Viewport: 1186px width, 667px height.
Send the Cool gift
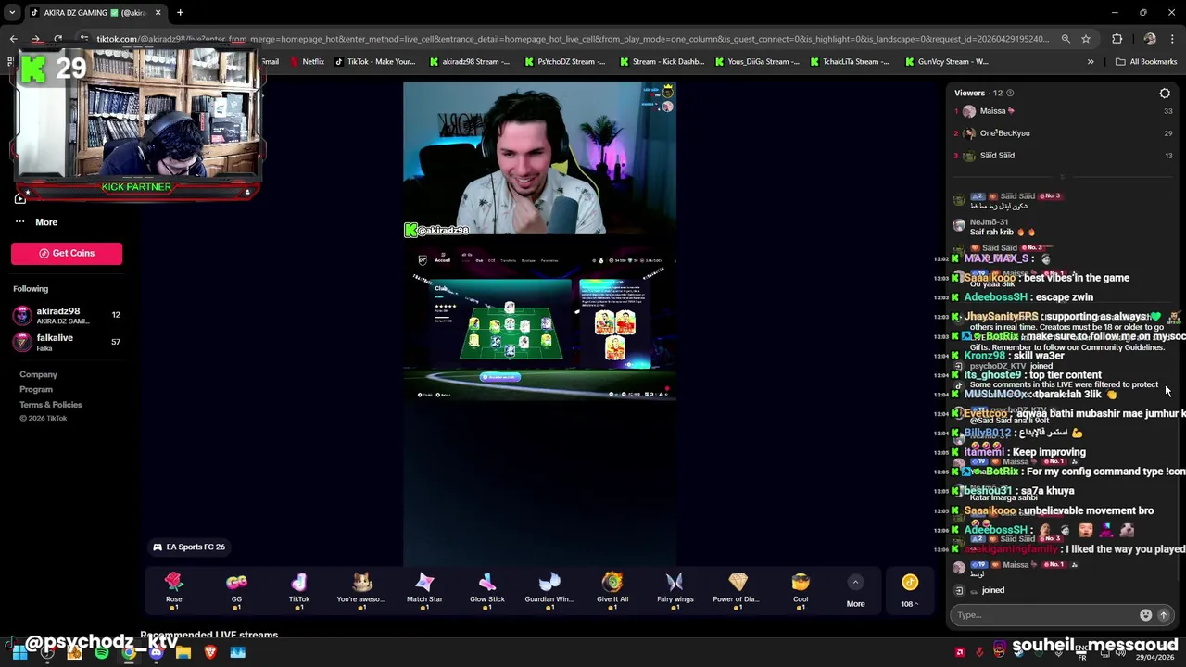click(x=801, y=589)
